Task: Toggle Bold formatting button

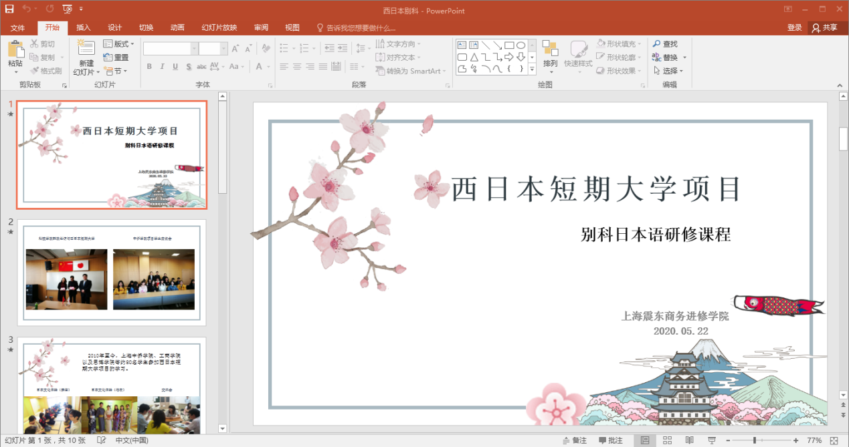Action: tap(149, 67)
